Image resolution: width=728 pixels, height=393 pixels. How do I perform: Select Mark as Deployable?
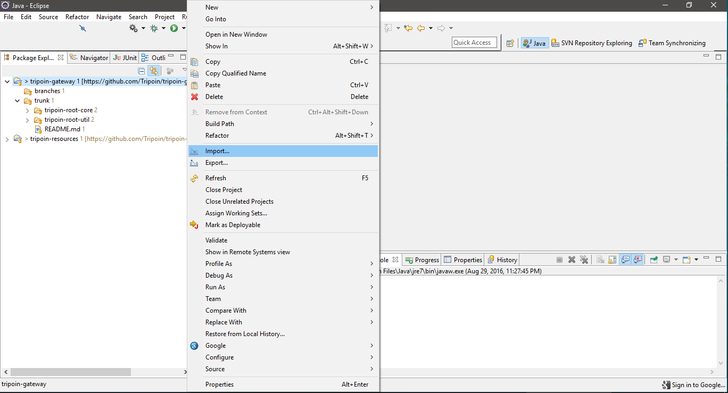[283, 225]
